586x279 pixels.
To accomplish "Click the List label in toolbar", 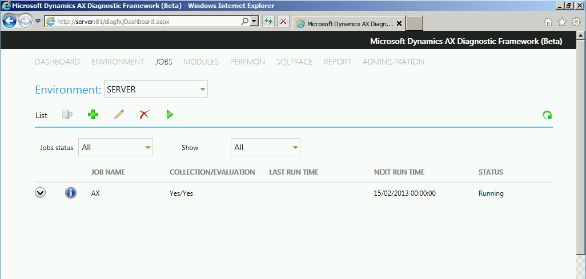I will pyautogui.click(x=42, y=115).
